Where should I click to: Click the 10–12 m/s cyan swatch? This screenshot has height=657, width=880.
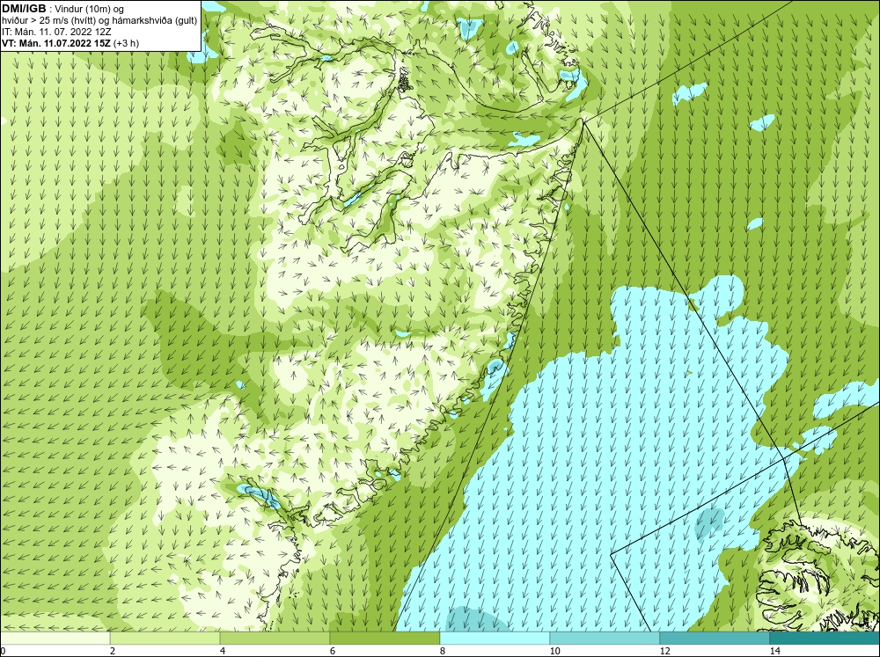click(605, 638)
